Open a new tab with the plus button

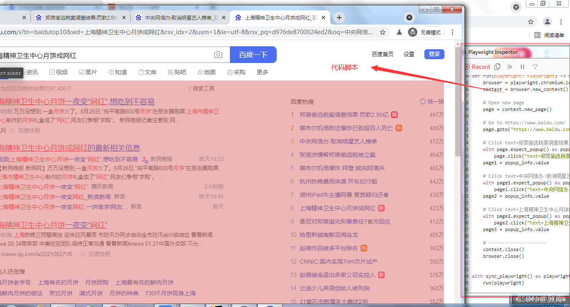[339, 18]
